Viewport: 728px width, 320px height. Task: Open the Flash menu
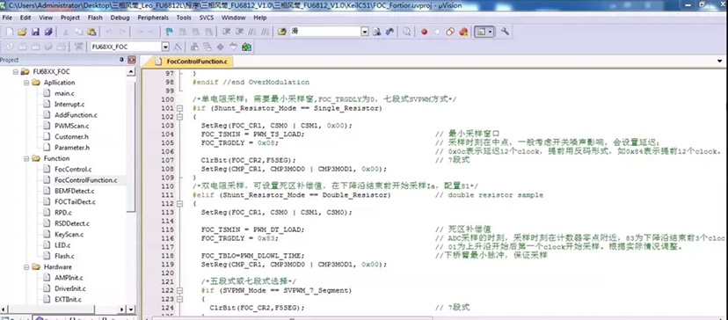point(95,18)
